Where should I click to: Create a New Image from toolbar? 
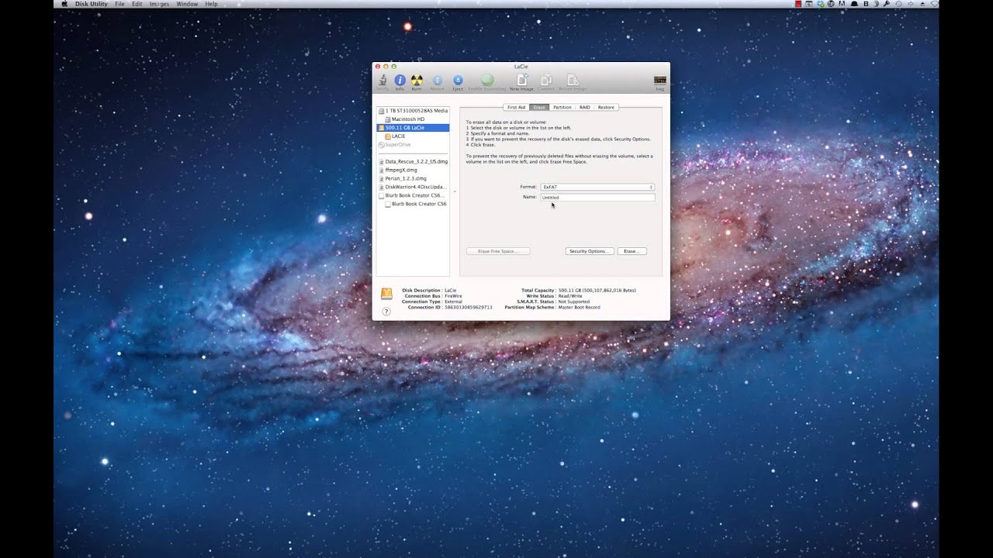point(521,80)
